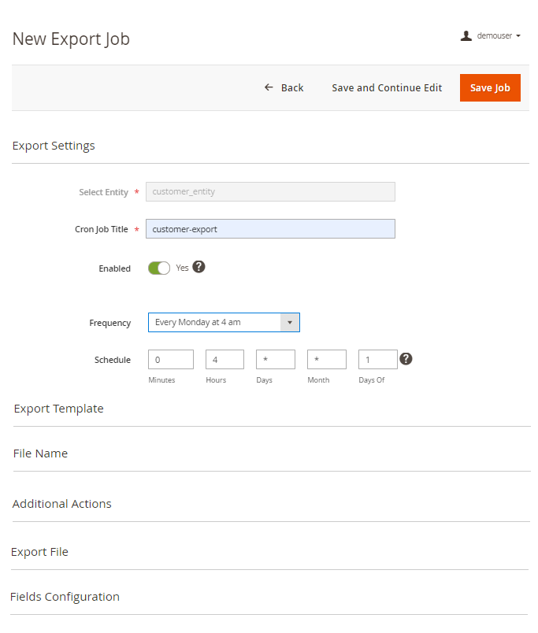Expand the File Name section
Image resolution: width=538 pixels, height=633 pixels.
(41, 453)
